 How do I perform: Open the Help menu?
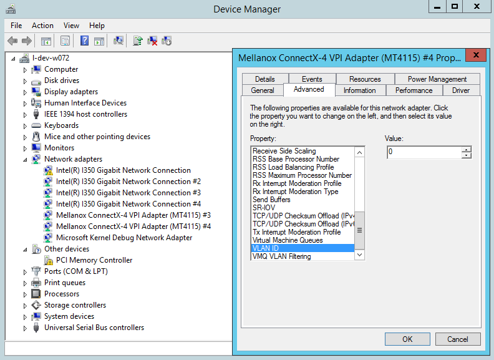[97, 26]
